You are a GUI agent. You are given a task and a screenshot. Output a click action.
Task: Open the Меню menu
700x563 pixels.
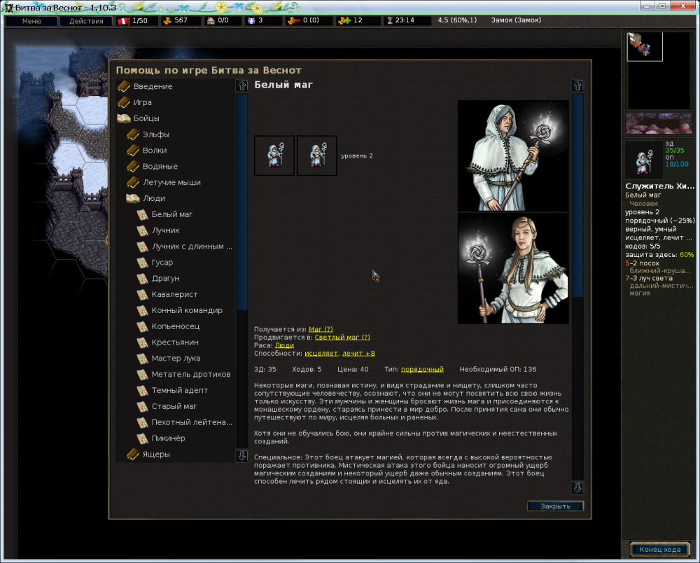coord(31,21)
